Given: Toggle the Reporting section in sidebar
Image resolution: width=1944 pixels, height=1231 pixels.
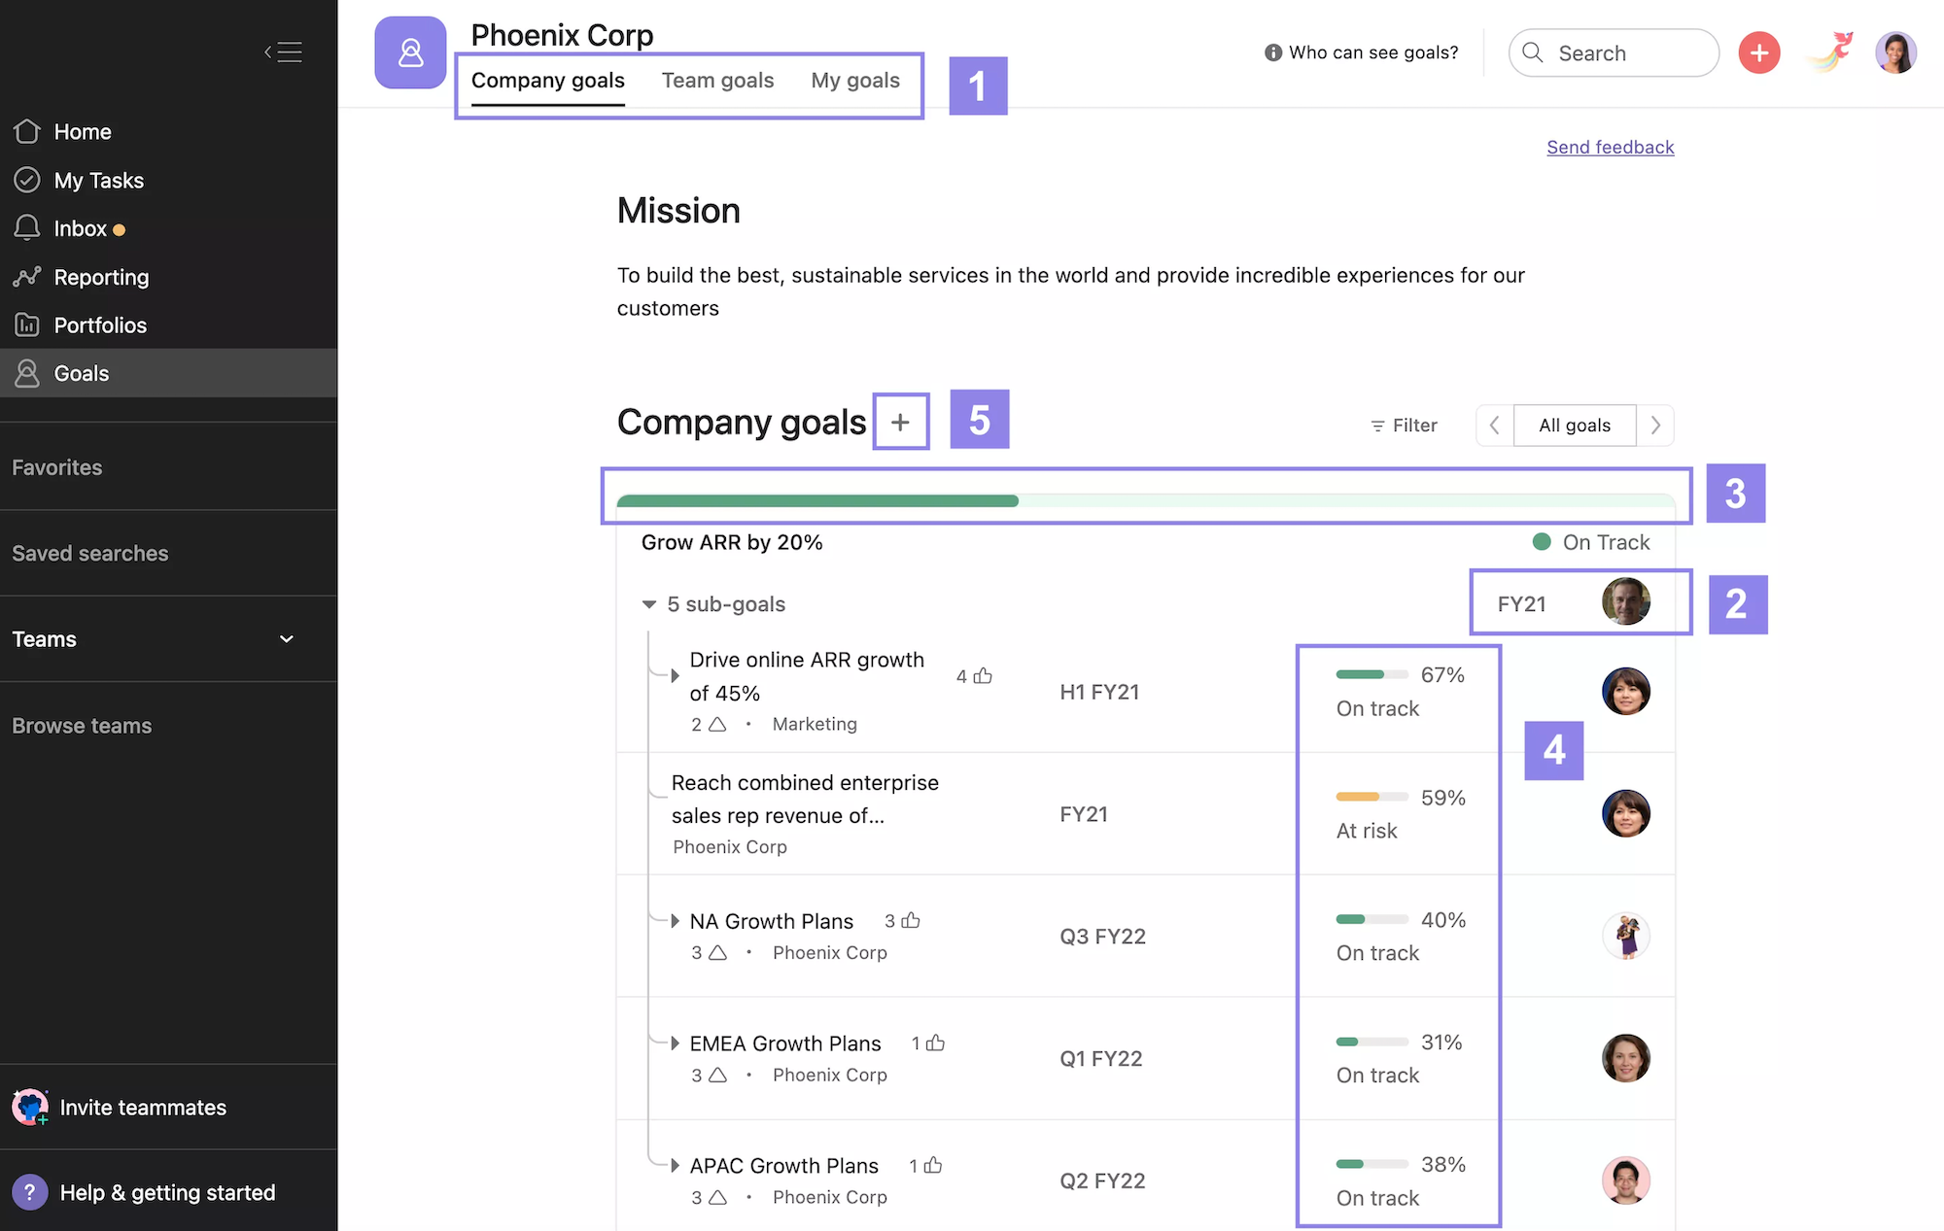Looking at the screenshot, I should (x=100, y=276).
